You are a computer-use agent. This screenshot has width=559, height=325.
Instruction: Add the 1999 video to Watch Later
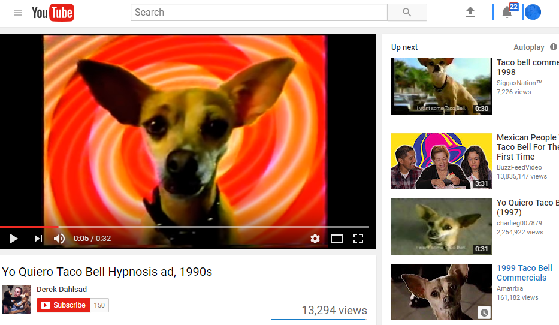coord(484,312)
